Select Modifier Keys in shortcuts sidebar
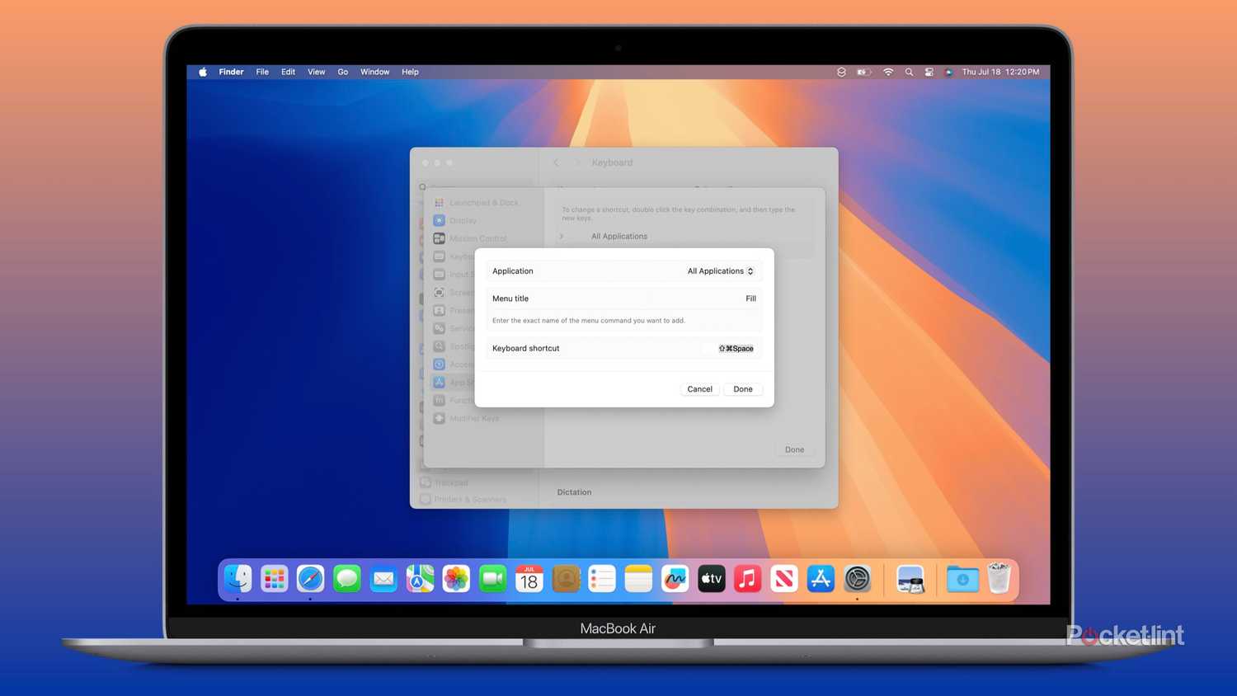 (474, 419)
